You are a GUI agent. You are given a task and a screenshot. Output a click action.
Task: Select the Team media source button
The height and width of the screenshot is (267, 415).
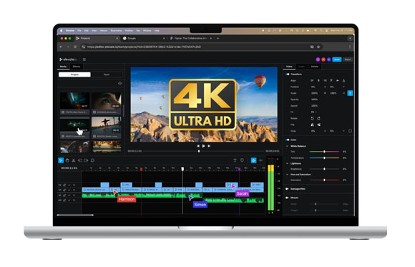point(107,74)
